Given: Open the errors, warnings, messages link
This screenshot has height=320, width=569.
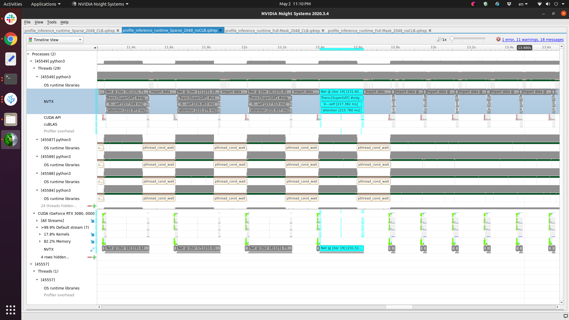Looking at the screenshot, I should [x=533, y=39].
